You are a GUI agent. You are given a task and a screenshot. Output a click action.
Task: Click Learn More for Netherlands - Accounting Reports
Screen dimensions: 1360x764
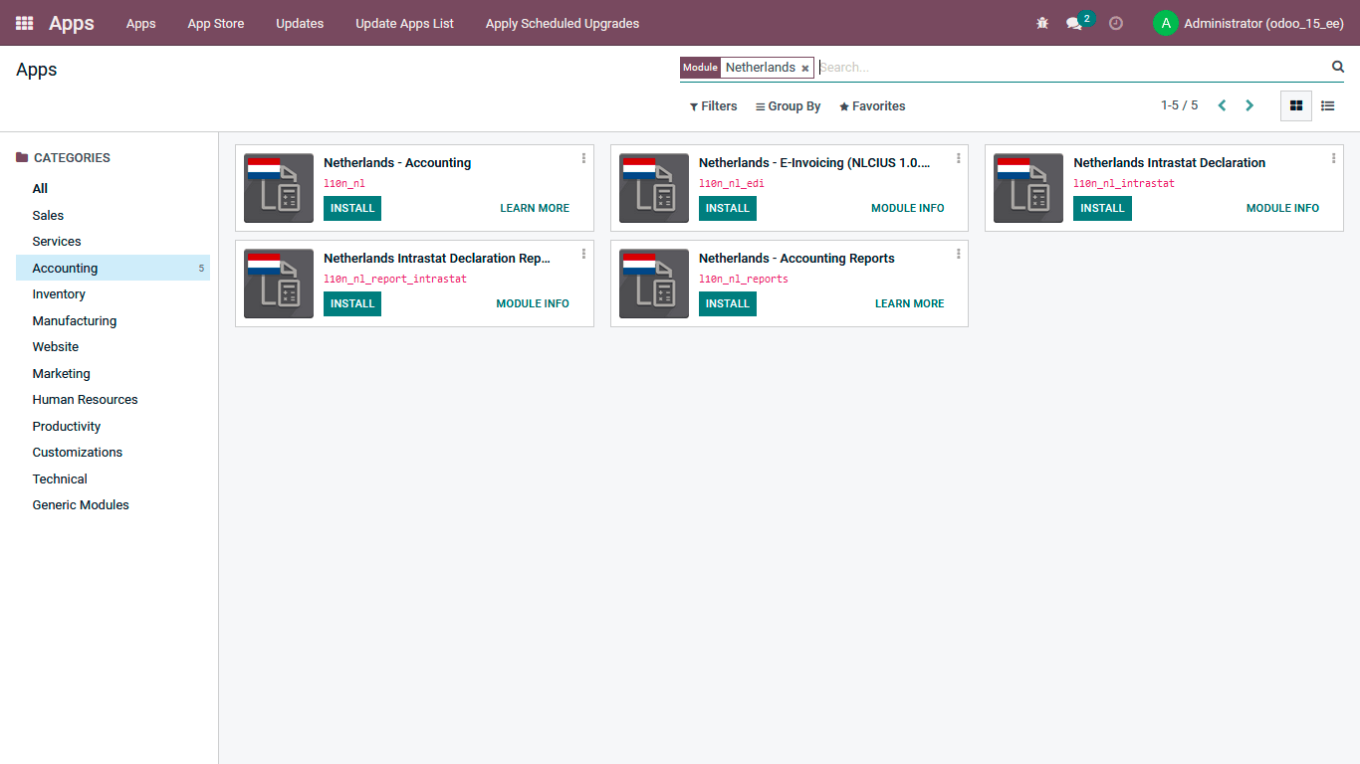point(910,303)
